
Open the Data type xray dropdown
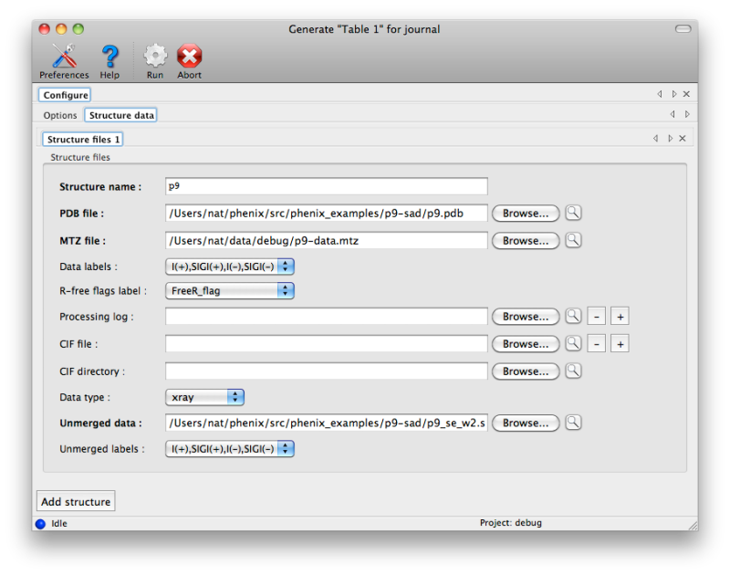tap(205, 397)
